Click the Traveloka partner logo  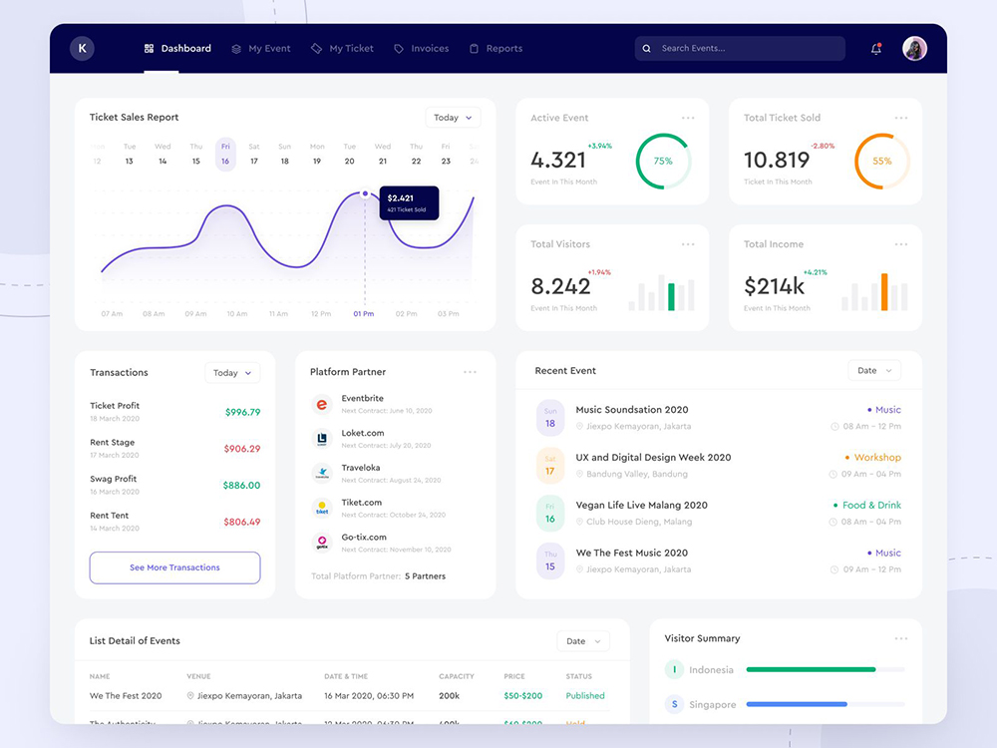click(x=322, y=473)
